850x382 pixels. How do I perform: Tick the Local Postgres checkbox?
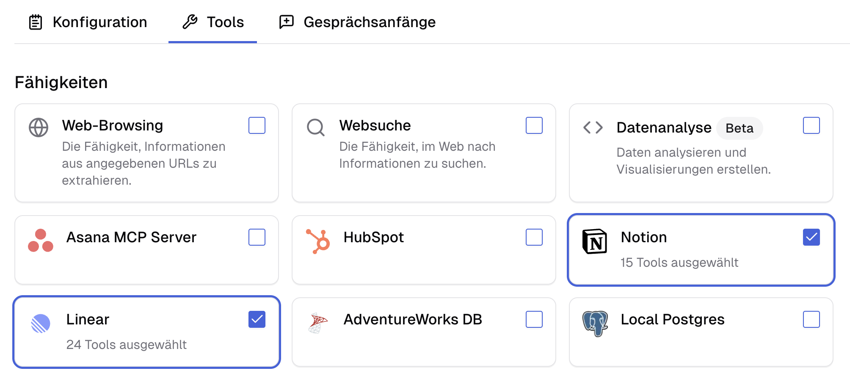click(x=811, y=319)
